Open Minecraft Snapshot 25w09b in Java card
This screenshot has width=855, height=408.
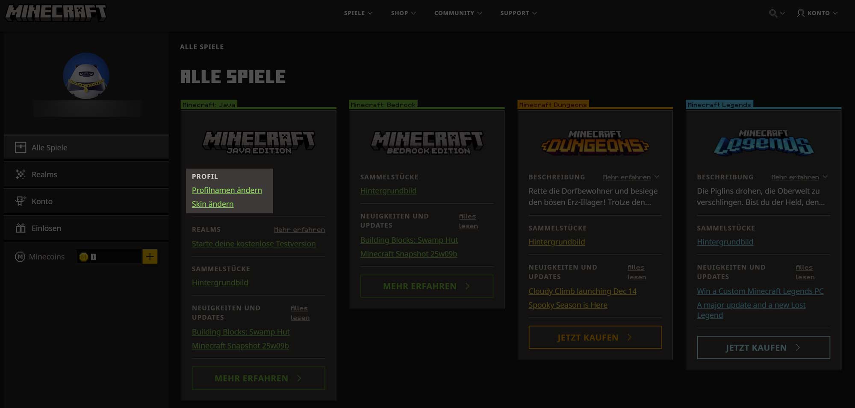pyautogui.click(x=240, y=346)
